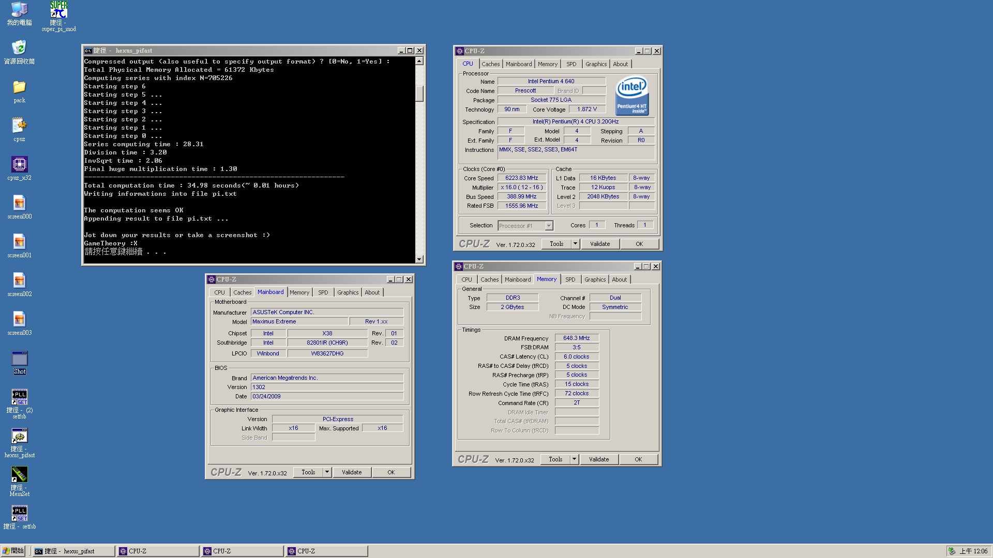This screenshot has height=558, width=993.
Task: Open CPU tab in Mainboard window
Action: (x=219, y=292)
